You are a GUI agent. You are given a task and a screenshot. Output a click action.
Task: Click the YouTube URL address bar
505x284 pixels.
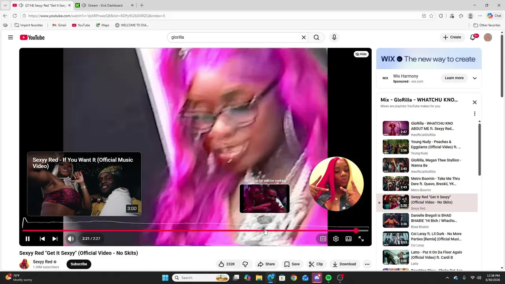pos(221,16)
